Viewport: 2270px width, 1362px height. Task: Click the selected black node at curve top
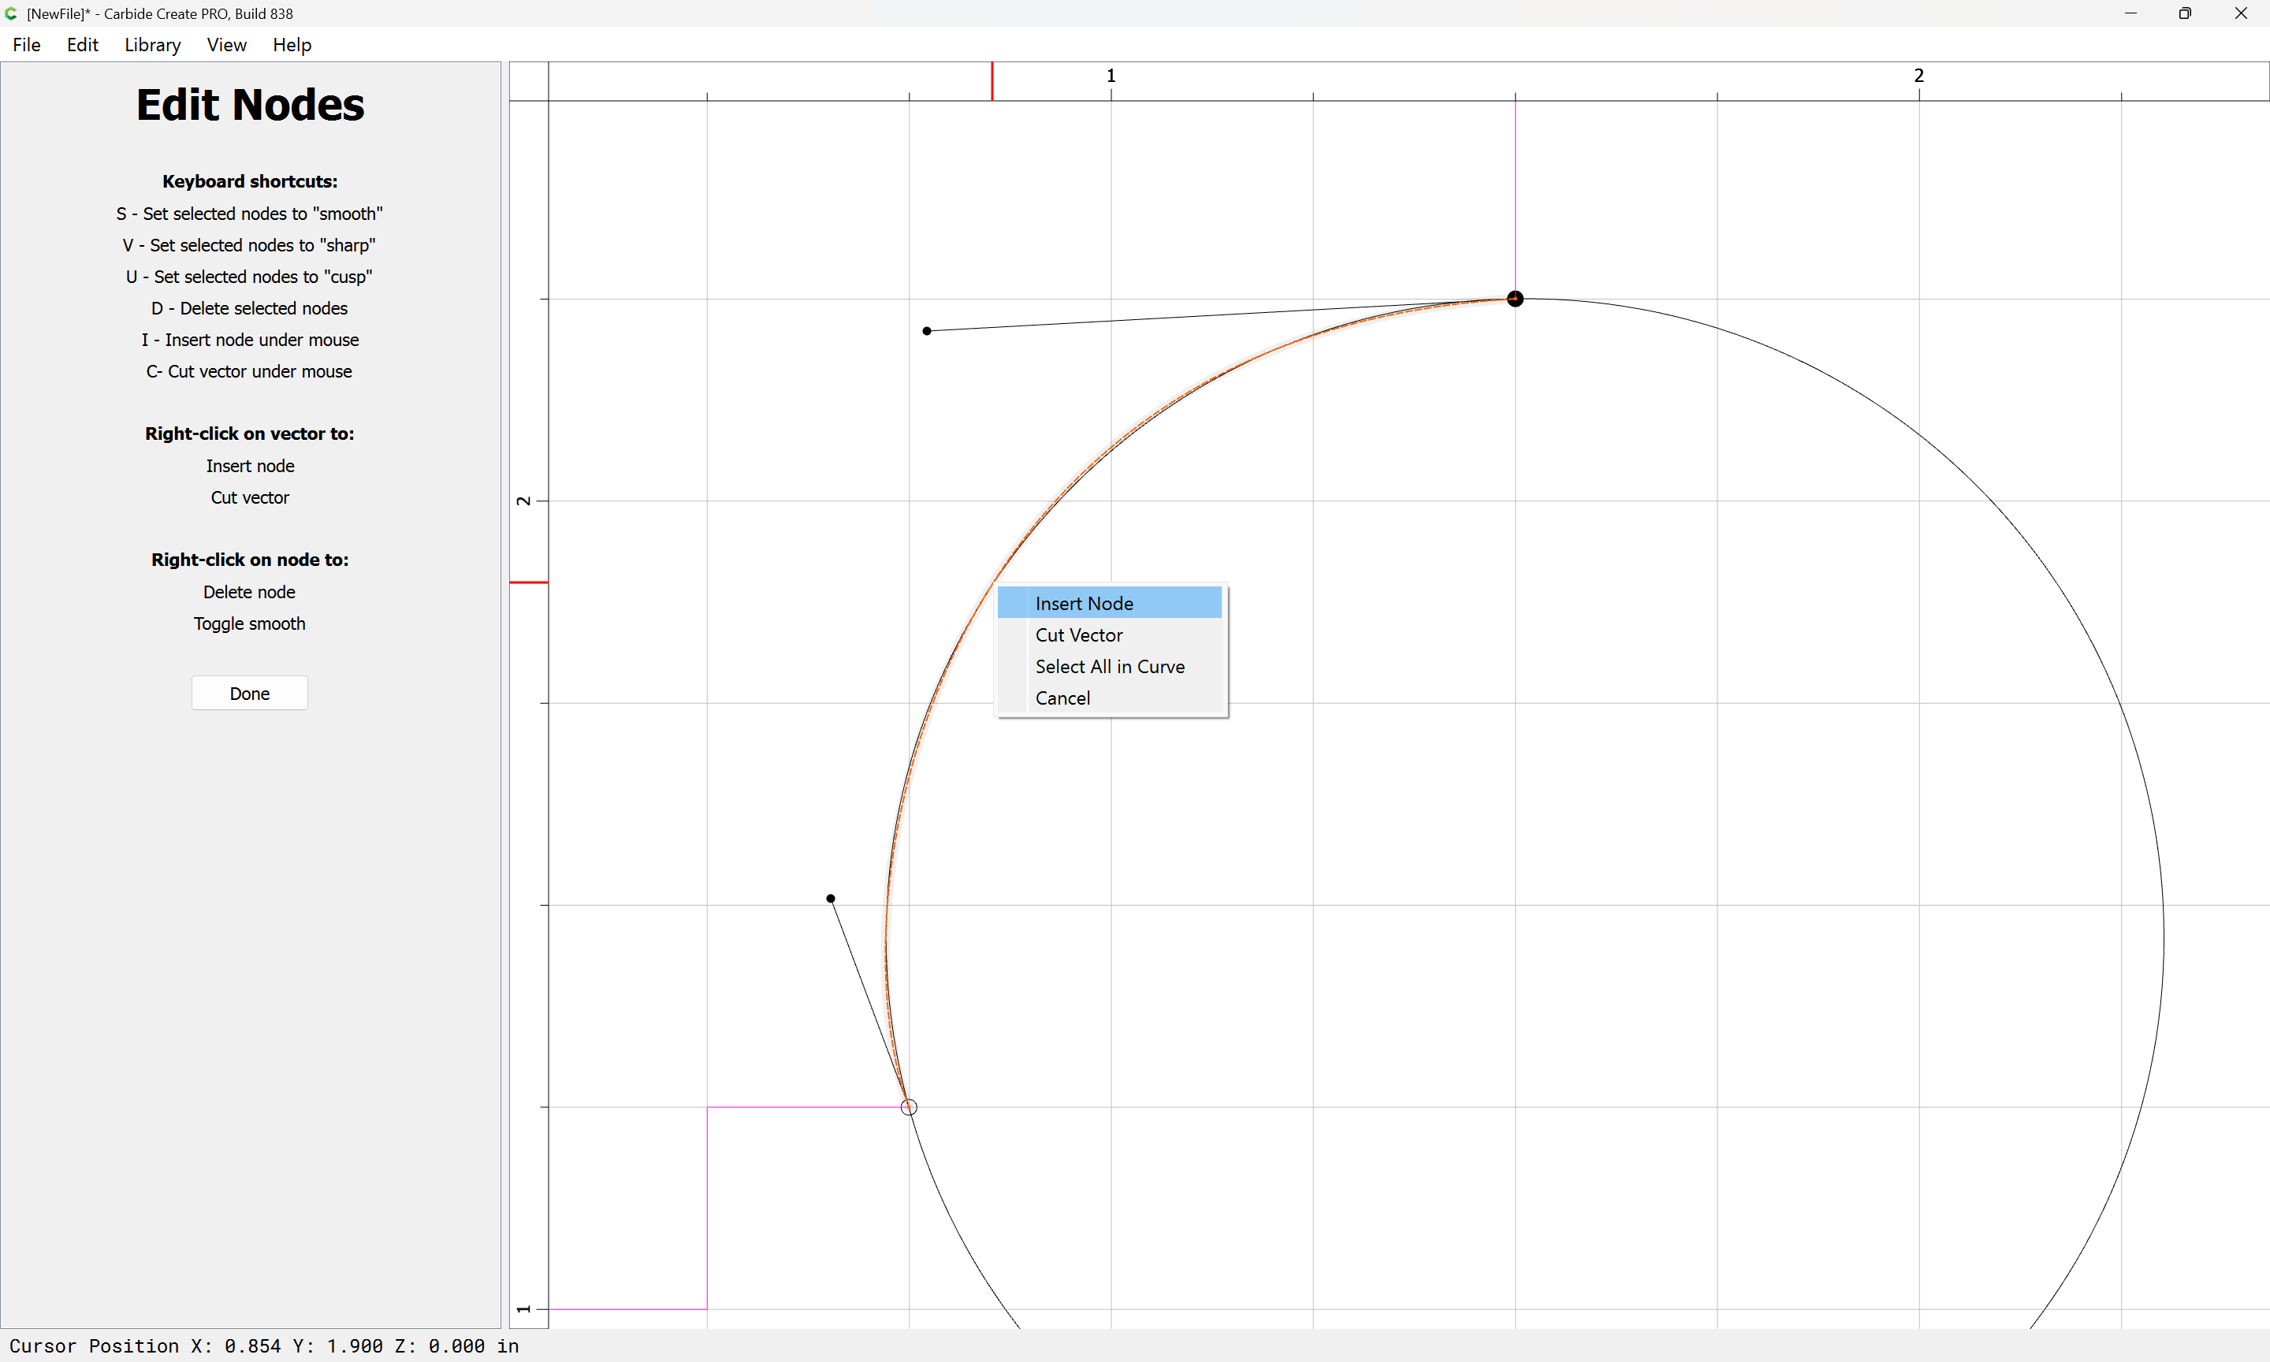(1515, 298)
